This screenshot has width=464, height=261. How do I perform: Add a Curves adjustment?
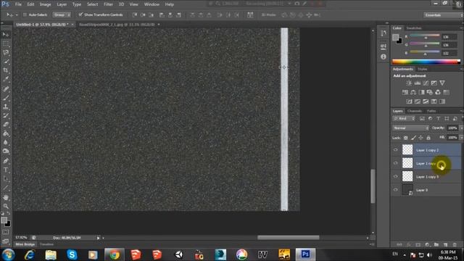426,83
